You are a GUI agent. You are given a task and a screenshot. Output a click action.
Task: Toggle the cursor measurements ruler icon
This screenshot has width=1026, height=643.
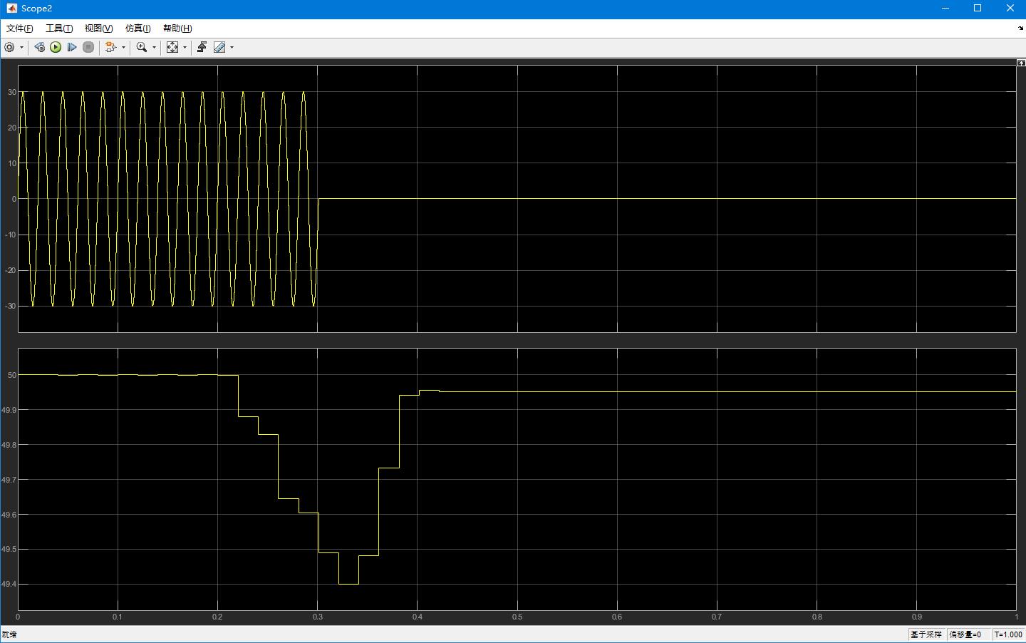(x=219, y=47)
